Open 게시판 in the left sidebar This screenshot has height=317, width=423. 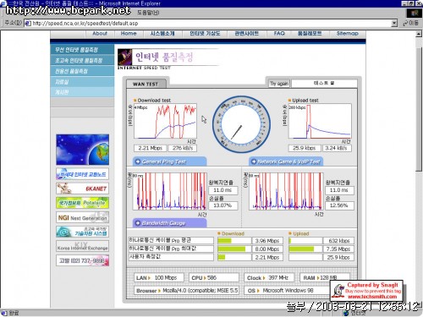82,92
